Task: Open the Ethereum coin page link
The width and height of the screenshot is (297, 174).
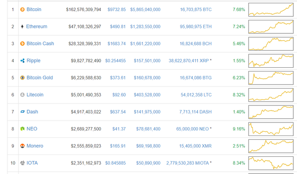Action: [x=37, y=26]
